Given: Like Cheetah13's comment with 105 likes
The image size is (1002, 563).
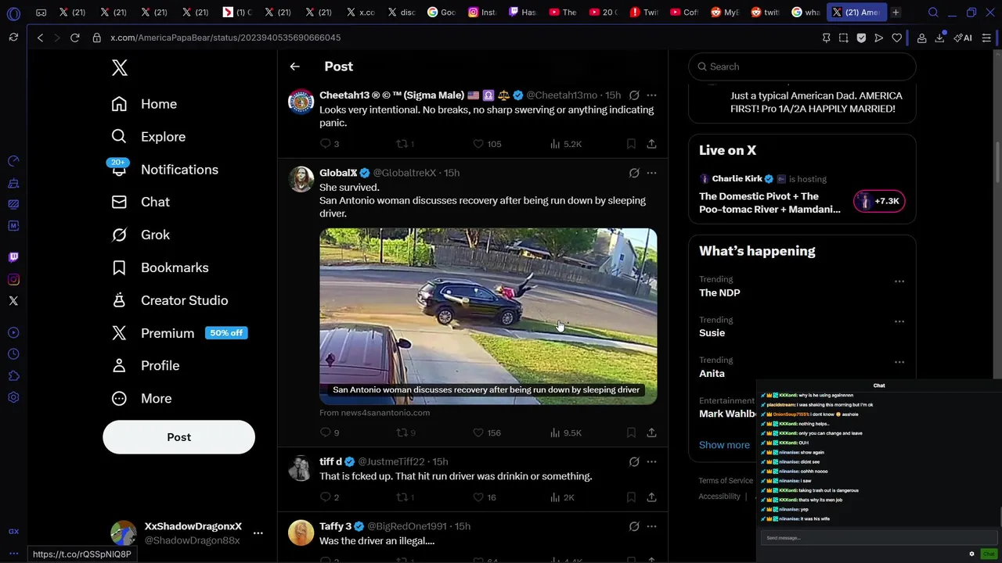Looking at the screenshot, I should click(x=478, y=144).
